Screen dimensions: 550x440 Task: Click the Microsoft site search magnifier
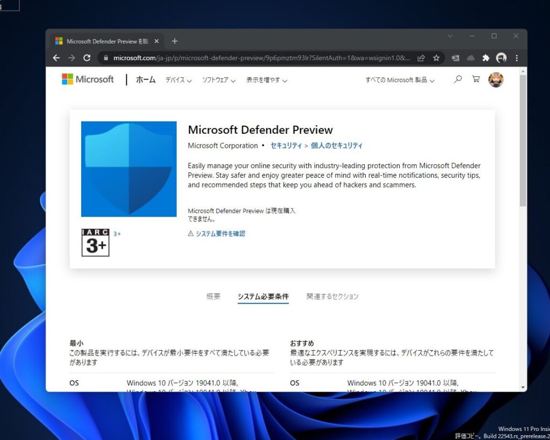[x=458, y=80]
